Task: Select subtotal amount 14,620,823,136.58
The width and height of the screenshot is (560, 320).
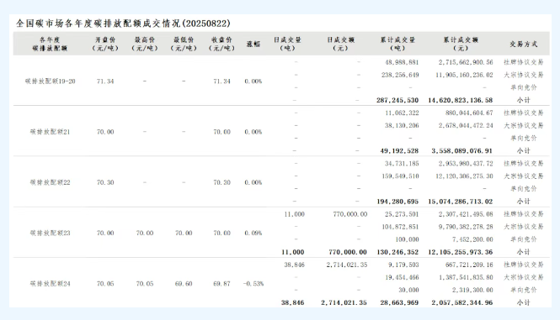Action: click(x=461, y=100)
